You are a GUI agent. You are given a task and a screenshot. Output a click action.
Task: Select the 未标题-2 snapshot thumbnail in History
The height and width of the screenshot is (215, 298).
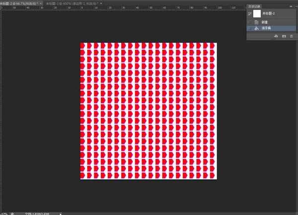(257, 14)
